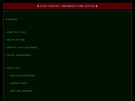Click the warning triangle before "ACCESS VIOLATION"
The height and width of the screenshot is (101, 135).
38,6
